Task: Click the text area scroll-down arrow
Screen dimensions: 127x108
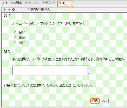Action: click(89, 73)
